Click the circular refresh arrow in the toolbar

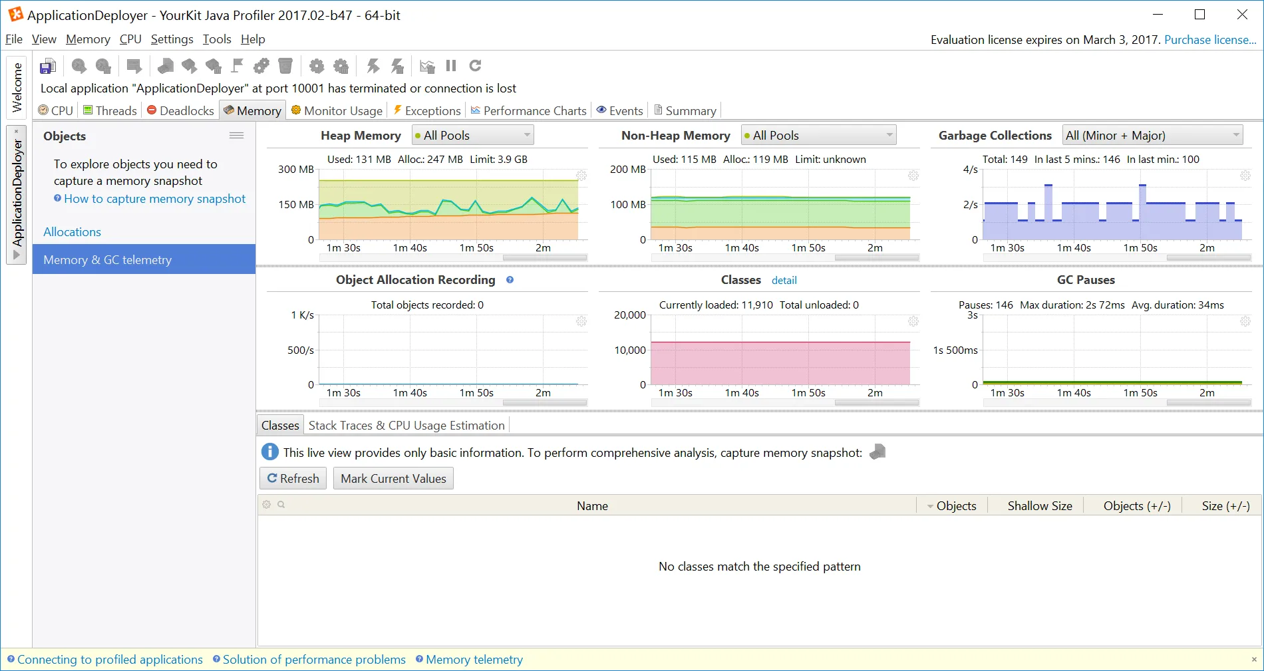pos(475,66)
